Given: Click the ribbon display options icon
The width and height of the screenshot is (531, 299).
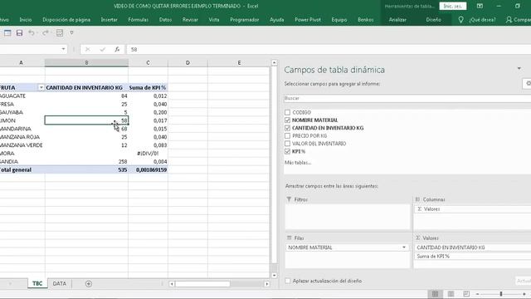Looking at the screenshot, I should tap(480, 6).
